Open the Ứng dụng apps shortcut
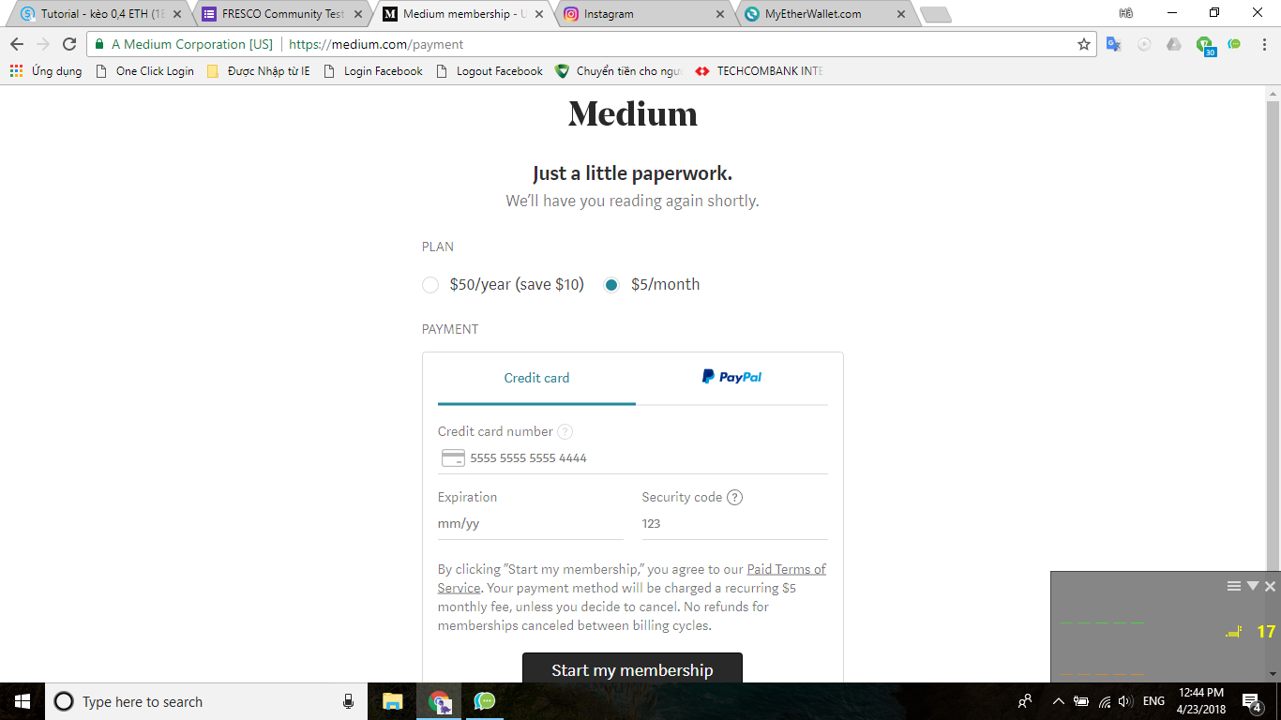 (x=45, y=71)
